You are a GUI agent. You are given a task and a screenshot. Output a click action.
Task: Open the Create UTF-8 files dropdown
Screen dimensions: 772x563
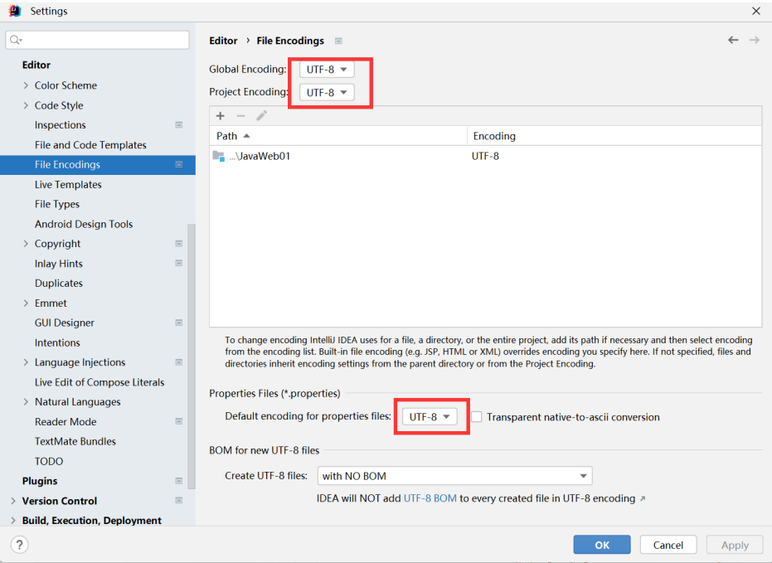point(454,476)
